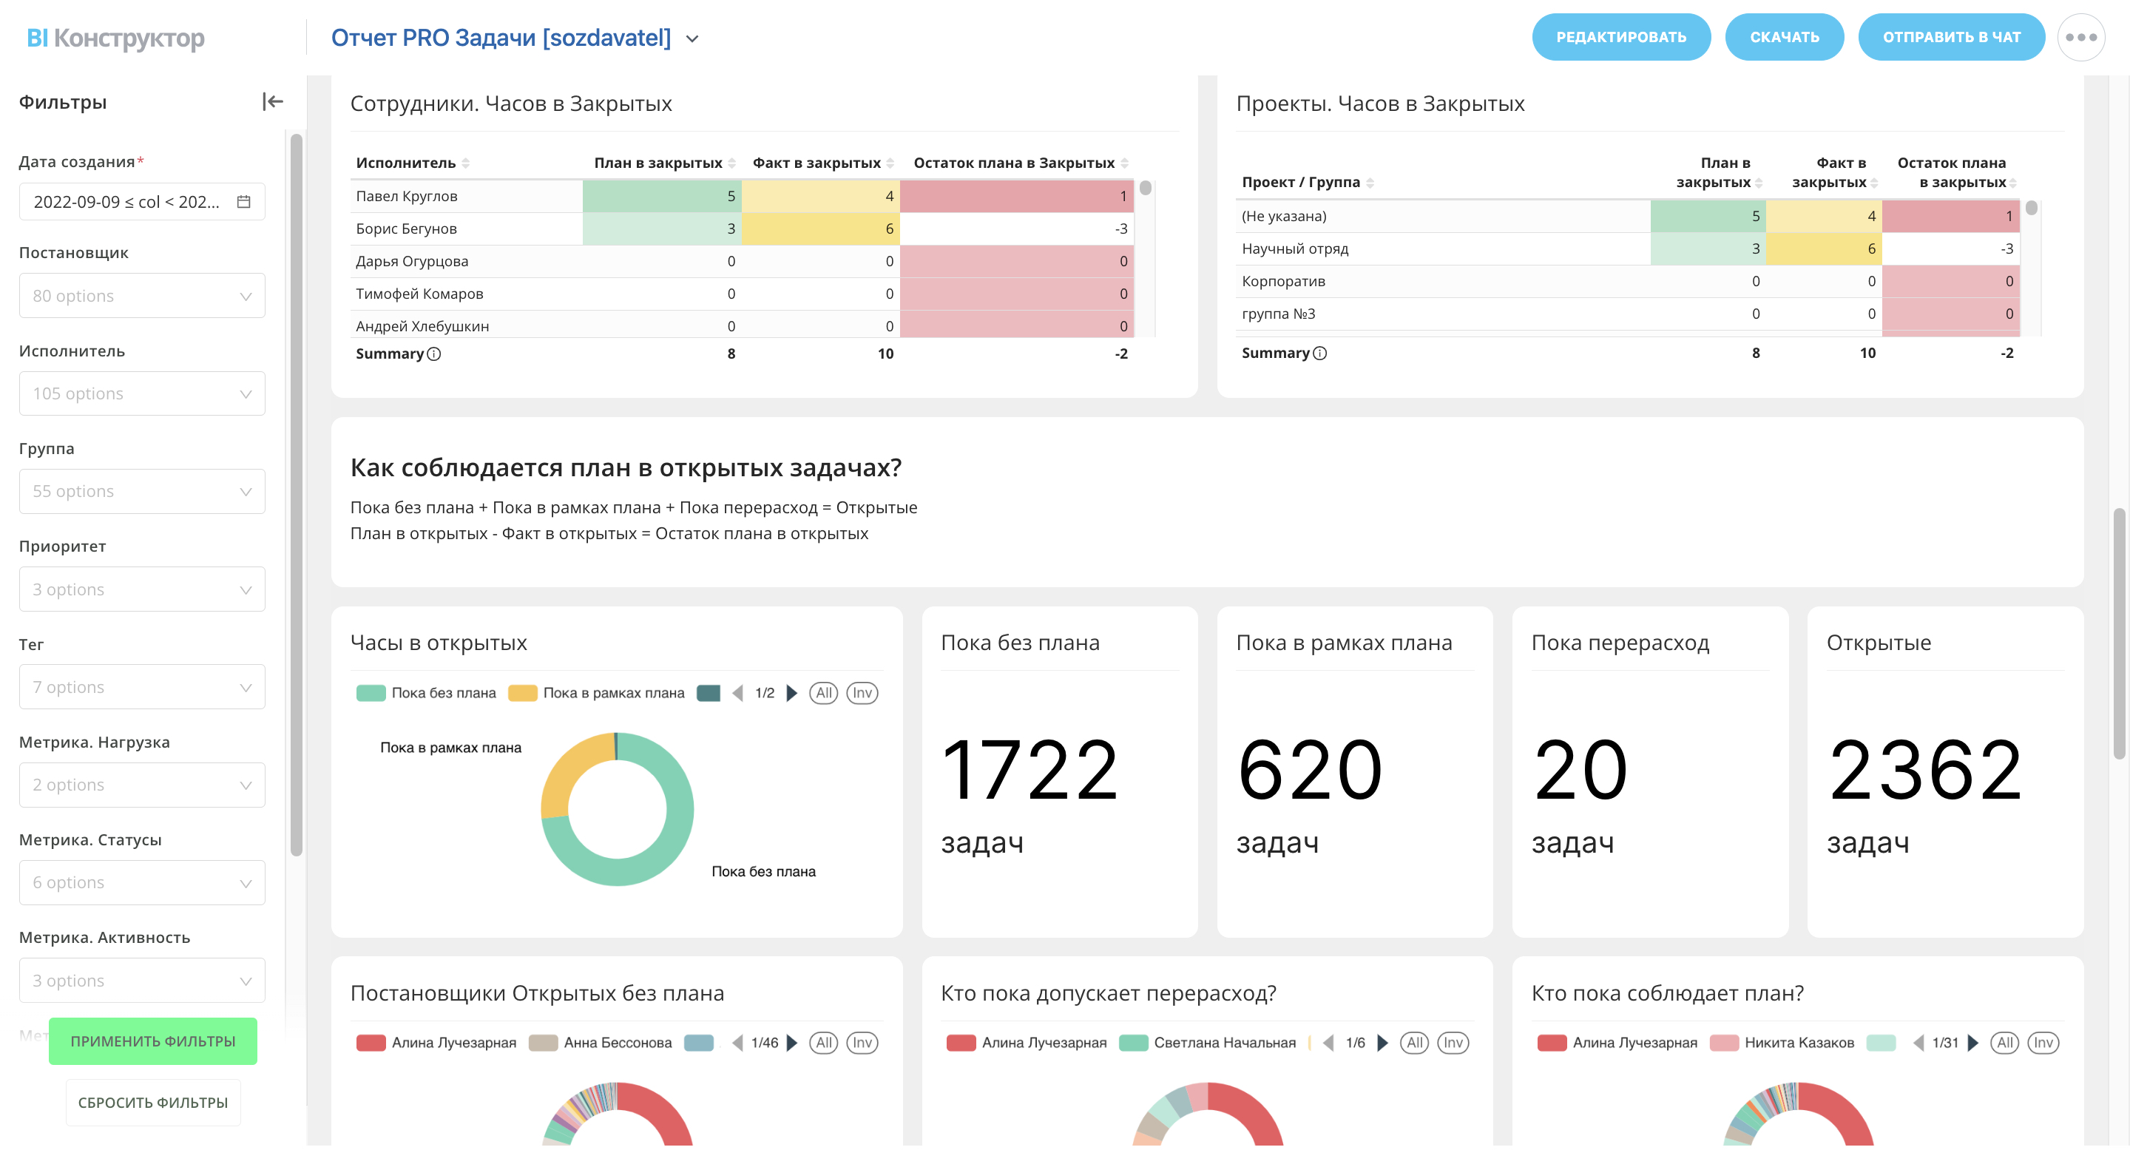Sort by Исполнитель column

(x=465, y=163)
